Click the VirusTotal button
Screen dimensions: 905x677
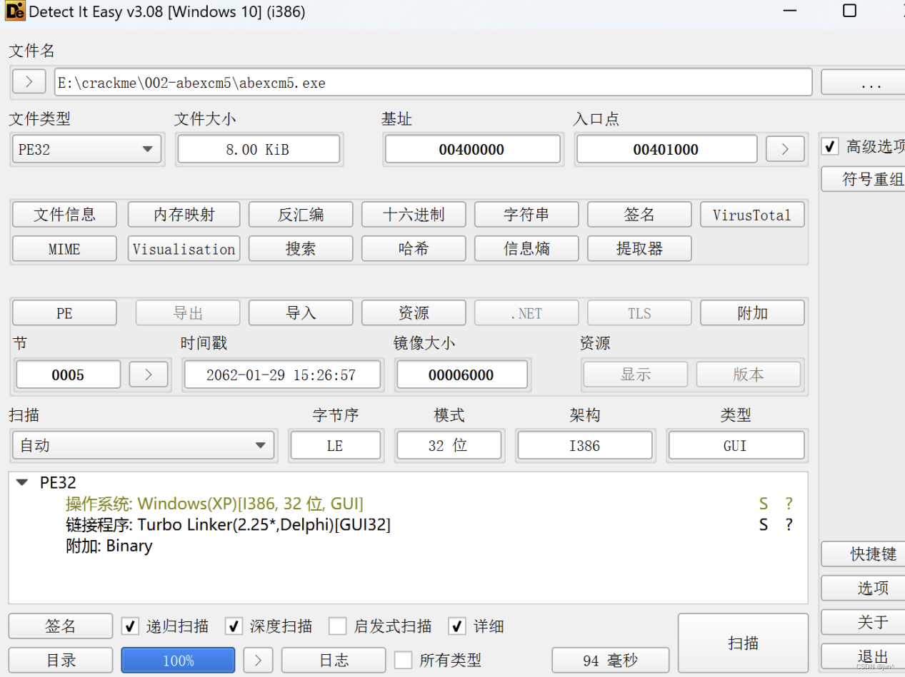[752, 214]
